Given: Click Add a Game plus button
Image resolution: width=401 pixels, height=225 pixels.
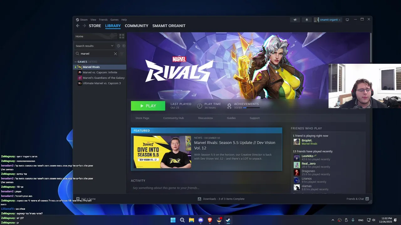Looking at the screenshot, I should pos(78,199).
